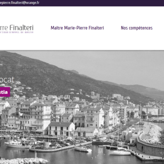Click the fishing boat in the harbor
This screenshot has height=164, width=164.
[x=18, y=145]
